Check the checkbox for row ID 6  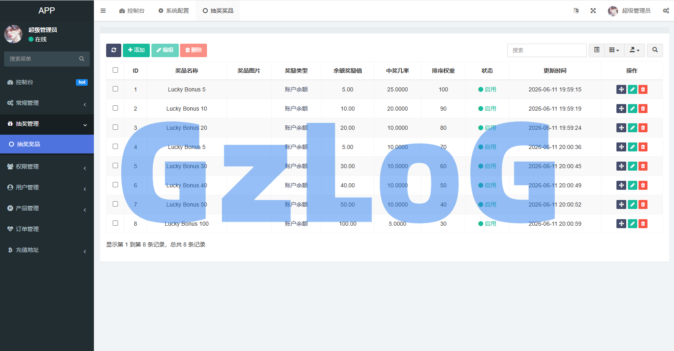tap(116, 185)
